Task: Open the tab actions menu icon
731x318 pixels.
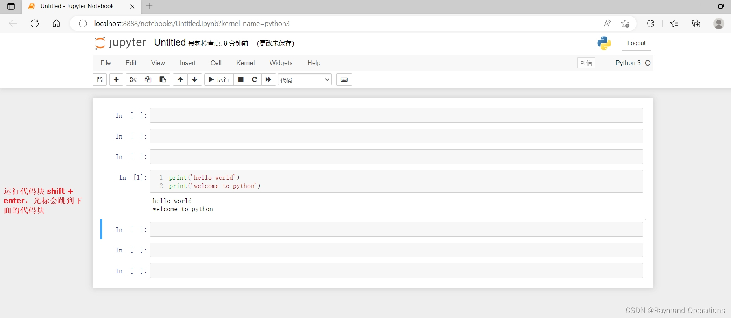Action: pos(11,6)
